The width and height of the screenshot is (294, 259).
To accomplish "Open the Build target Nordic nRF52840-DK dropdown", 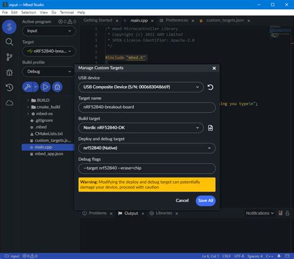I will [141, 128].
